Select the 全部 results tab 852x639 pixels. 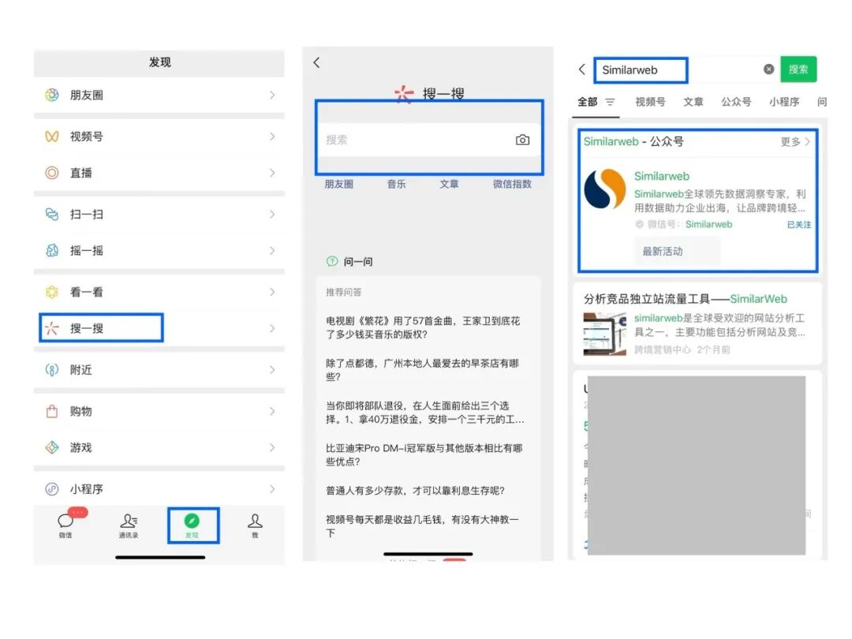587,102
